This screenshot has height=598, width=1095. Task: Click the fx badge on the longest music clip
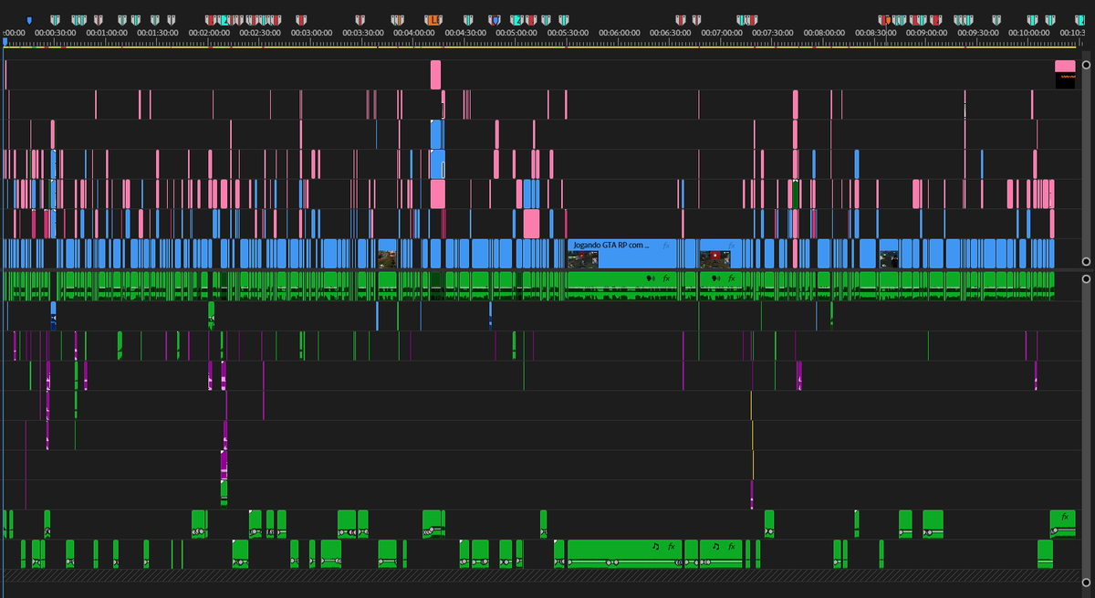[x=671, y=546]
